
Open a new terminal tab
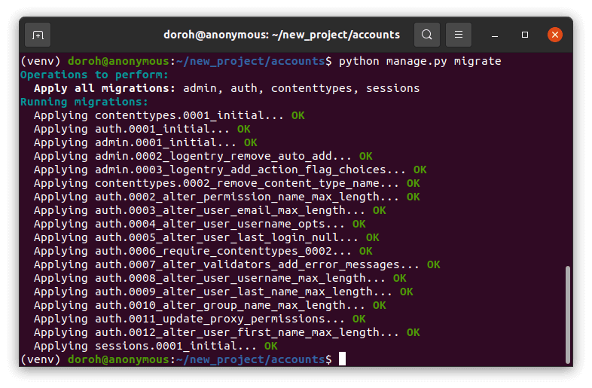click(38, 35)
